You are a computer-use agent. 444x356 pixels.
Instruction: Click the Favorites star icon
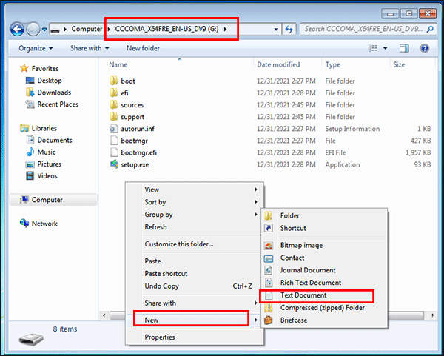tap(24, 68)
